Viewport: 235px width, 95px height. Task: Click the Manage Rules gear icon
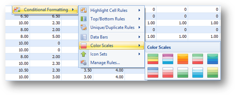click(x=83, y=62)
